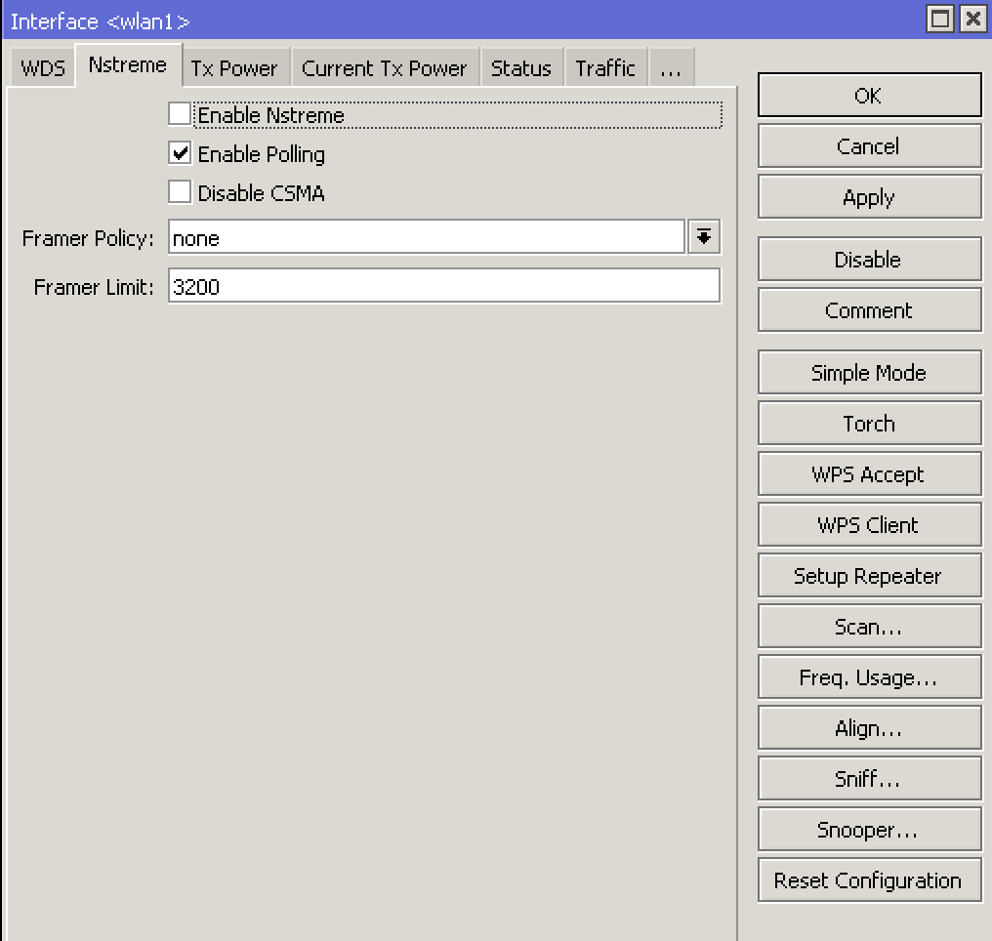Open Setup Repeater
Screen dimensions: 992x941
tap(870, 576)
